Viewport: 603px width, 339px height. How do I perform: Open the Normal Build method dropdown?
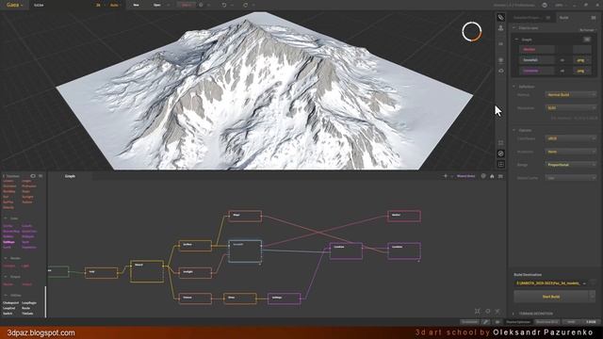[571, 94]
